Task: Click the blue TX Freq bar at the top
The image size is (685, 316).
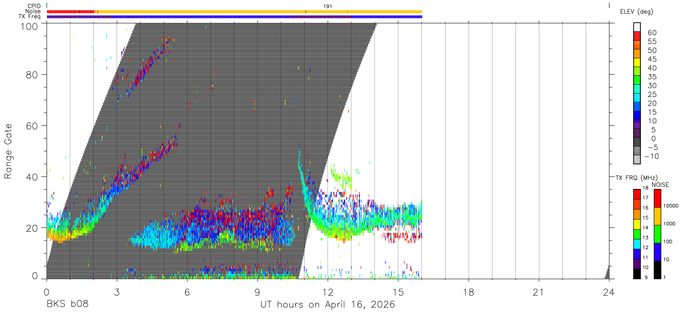Action: click(x=234, y=17)
